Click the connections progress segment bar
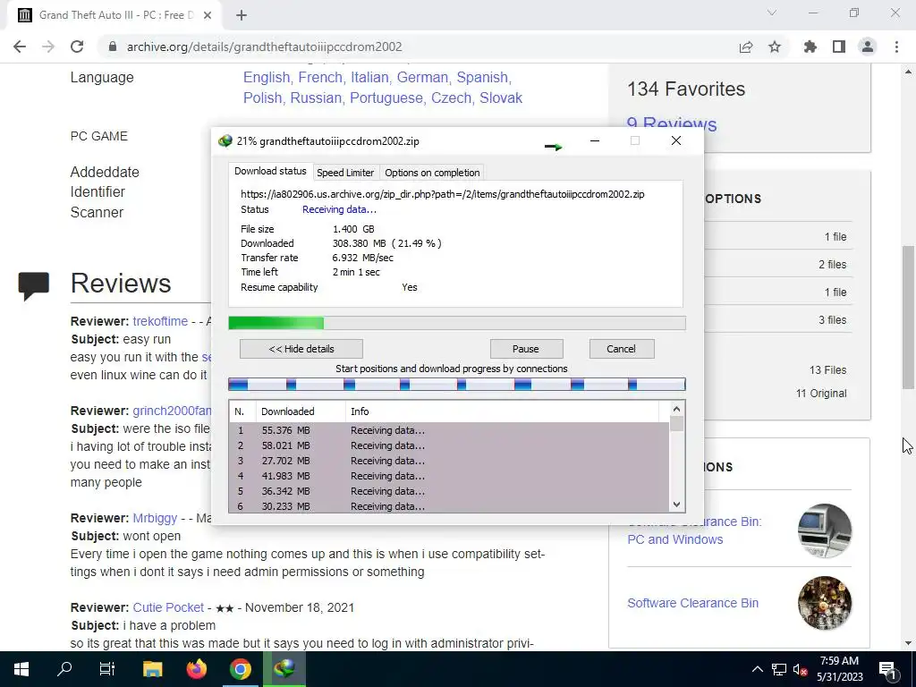 point(457,384)
